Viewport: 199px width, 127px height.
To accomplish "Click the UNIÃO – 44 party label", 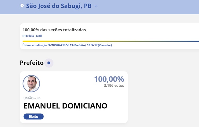I will pos(32,98).
